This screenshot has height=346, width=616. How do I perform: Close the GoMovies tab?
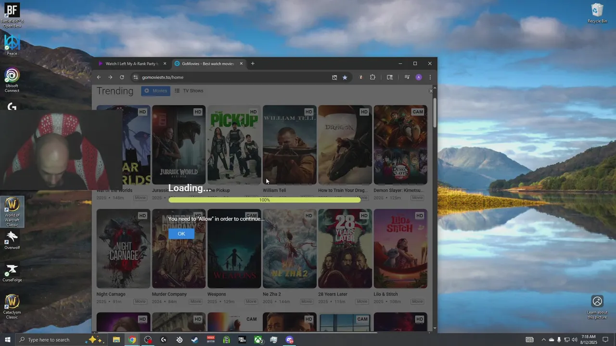click(x=241, y=63)
